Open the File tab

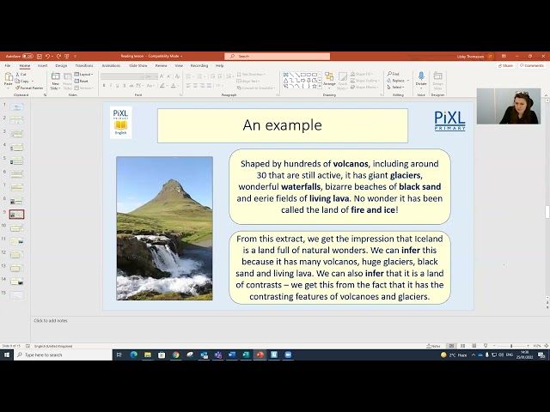click(x=8, y=65)
